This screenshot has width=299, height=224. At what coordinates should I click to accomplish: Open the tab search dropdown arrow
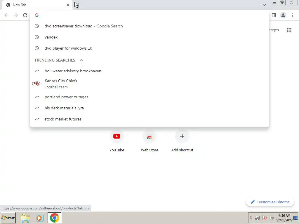pos(264,5)
